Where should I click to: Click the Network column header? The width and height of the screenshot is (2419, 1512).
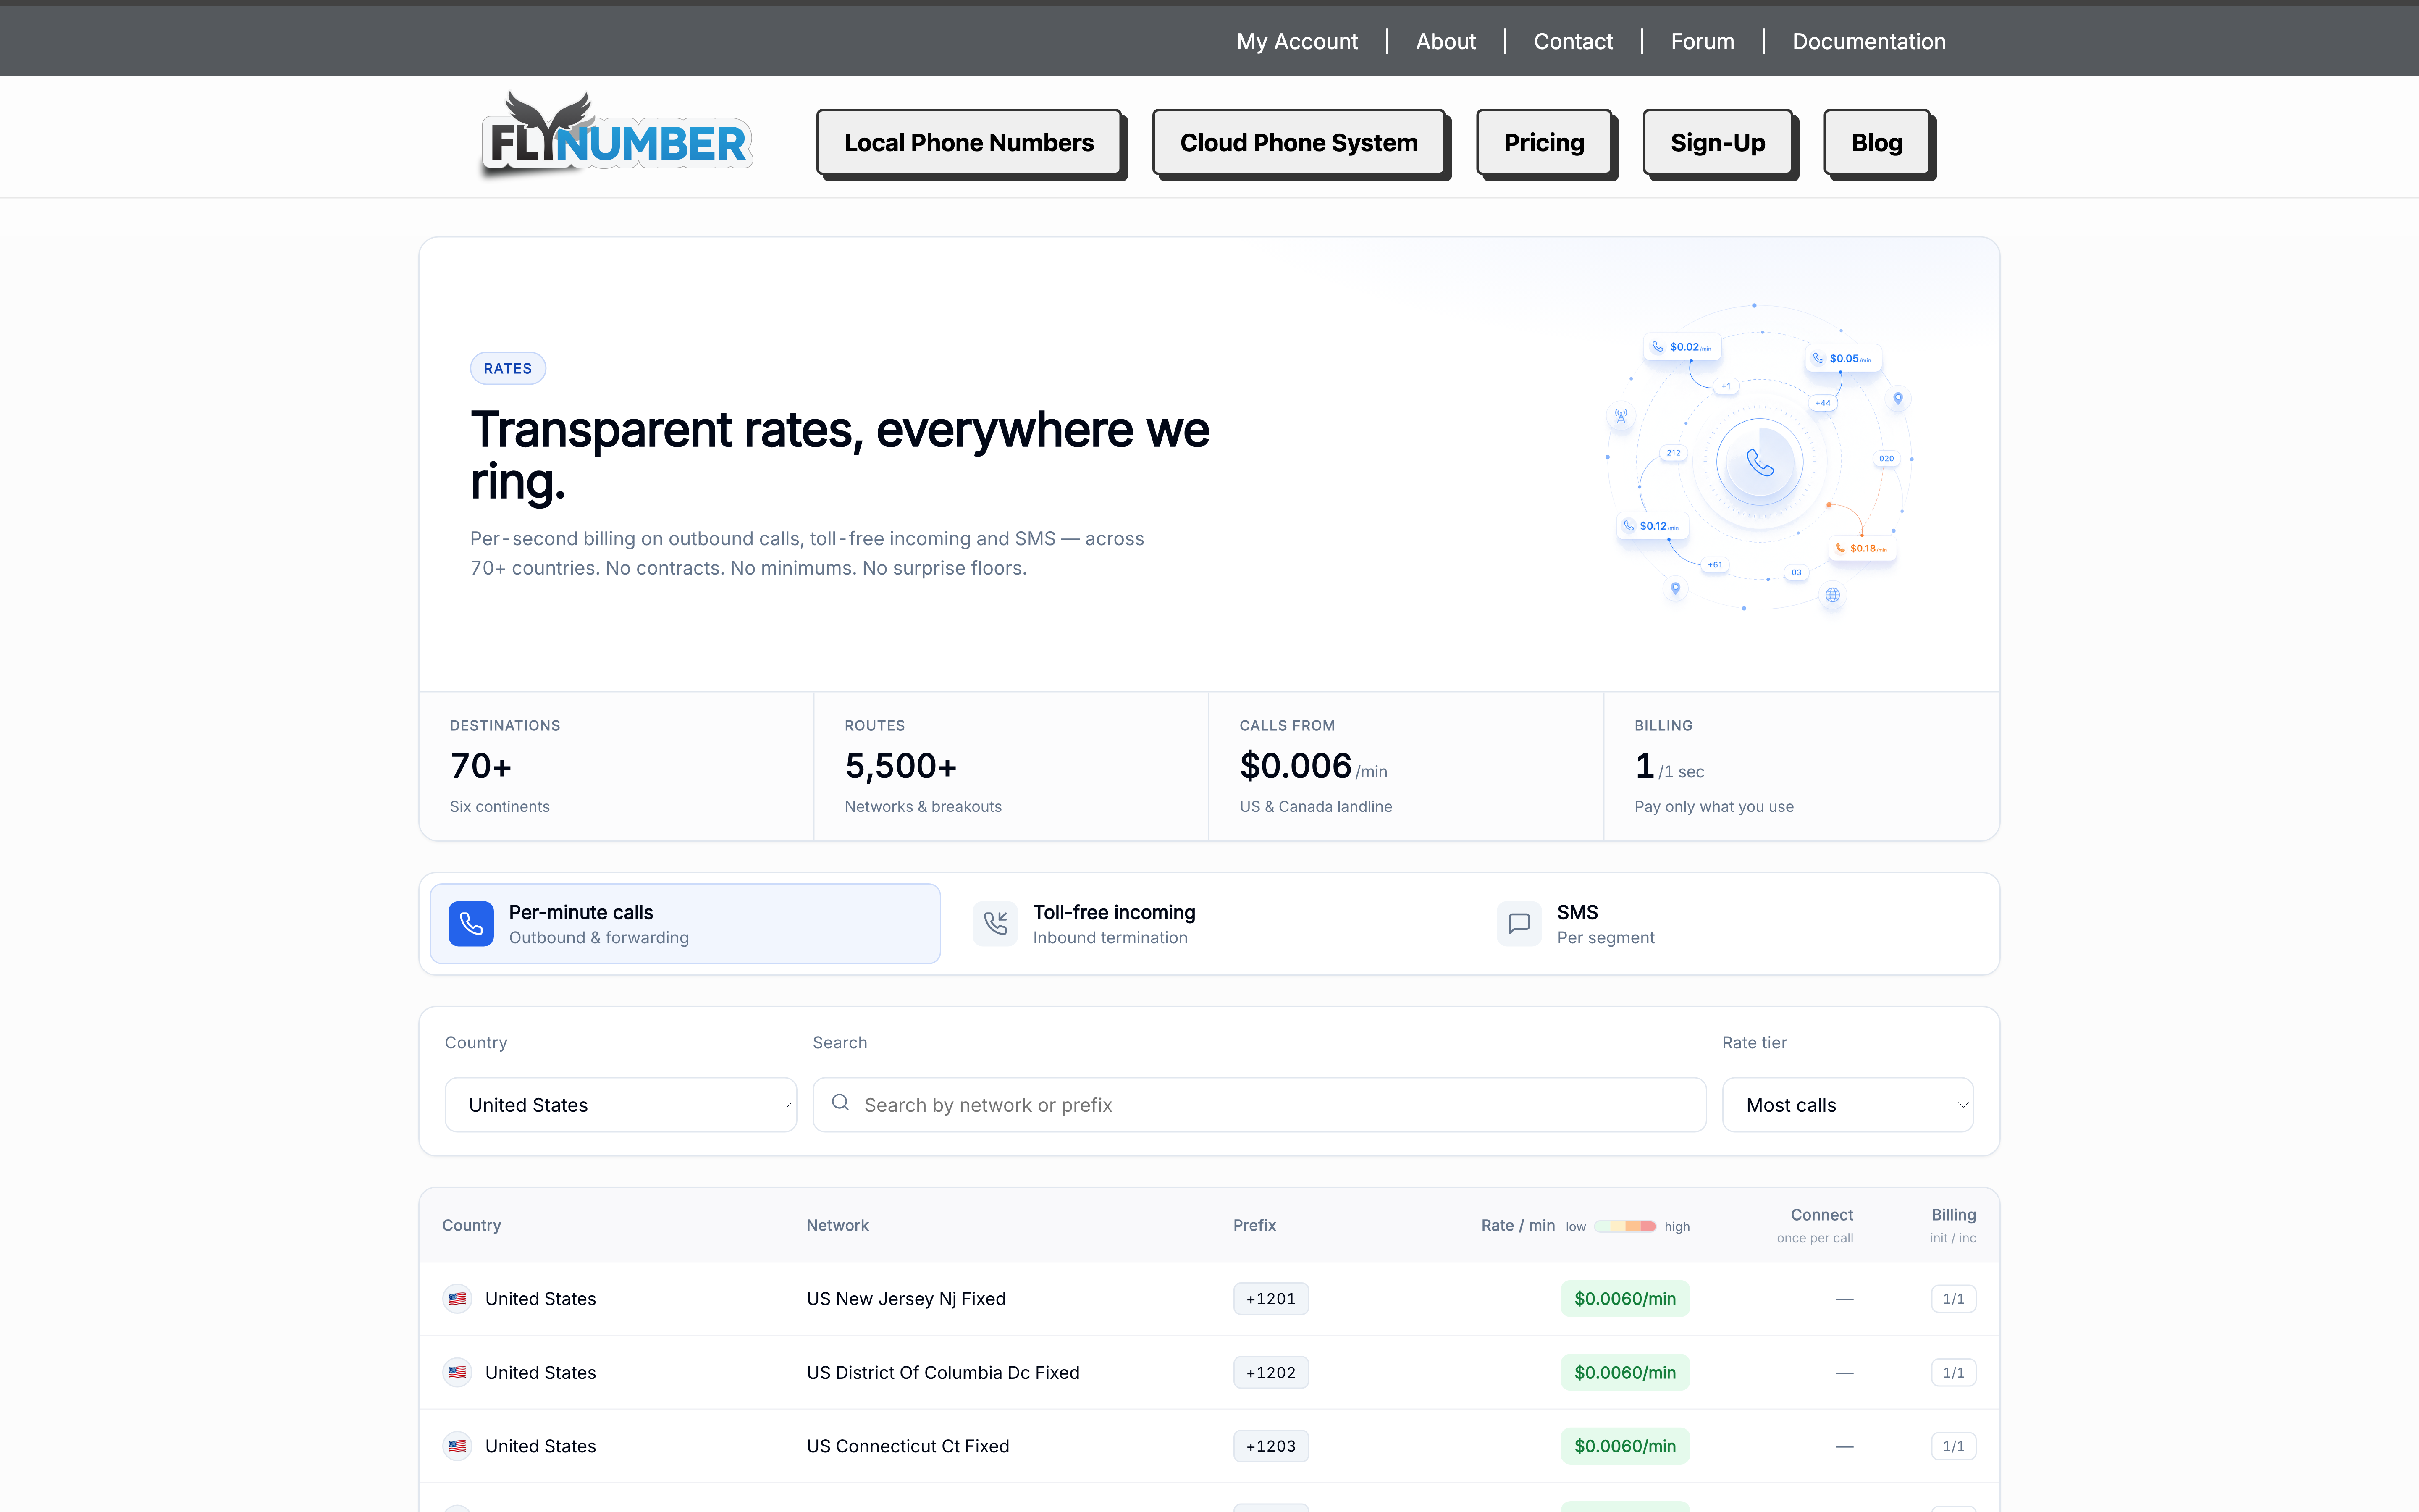838,1225
